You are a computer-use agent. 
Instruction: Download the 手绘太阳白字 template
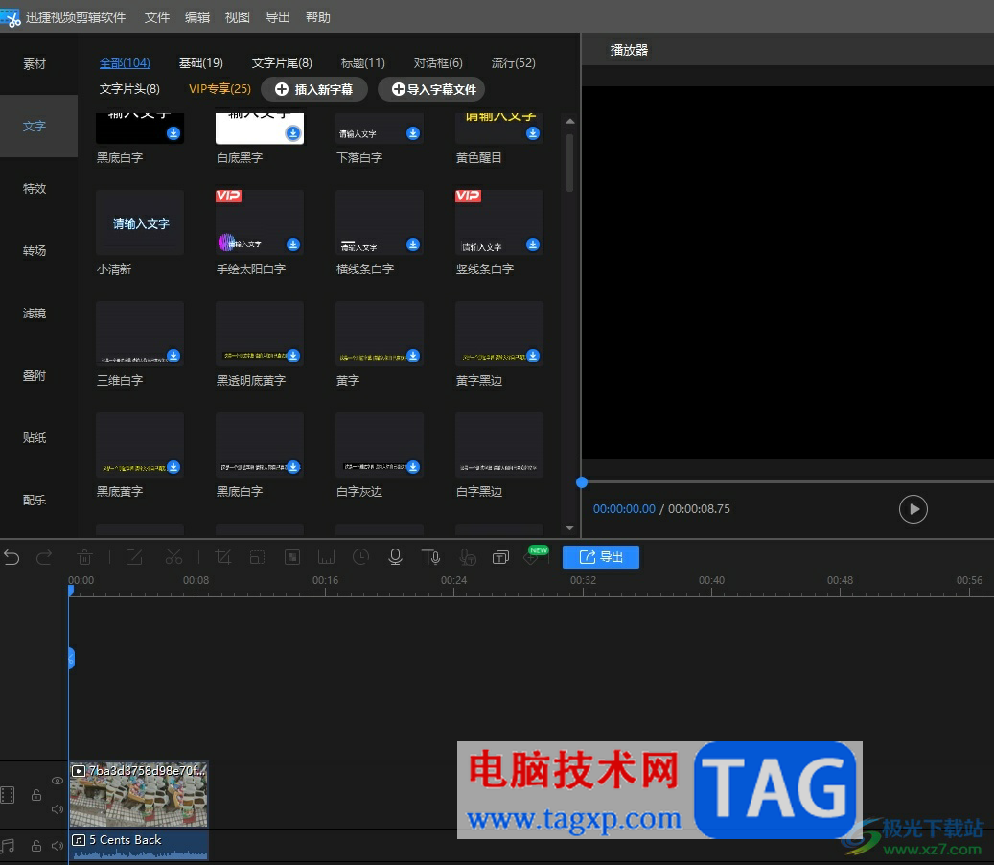coord(293,245)
